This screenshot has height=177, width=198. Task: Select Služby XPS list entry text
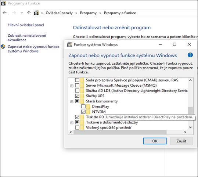[x=95, y=96]
